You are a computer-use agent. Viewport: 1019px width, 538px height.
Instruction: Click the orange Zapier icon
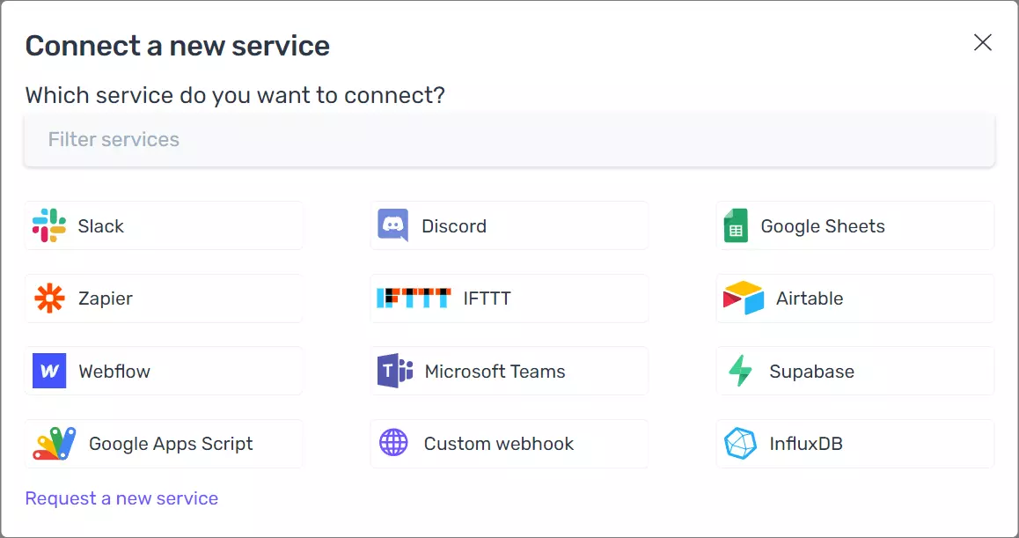click(x=49, y=298)
